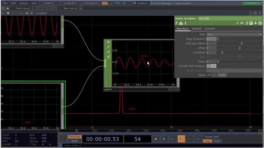Image resolution: width=264 pixels, height=148 pixels.
Task: Toggle Smooth Pitch Changes On switch
Action: pos(212,66)
